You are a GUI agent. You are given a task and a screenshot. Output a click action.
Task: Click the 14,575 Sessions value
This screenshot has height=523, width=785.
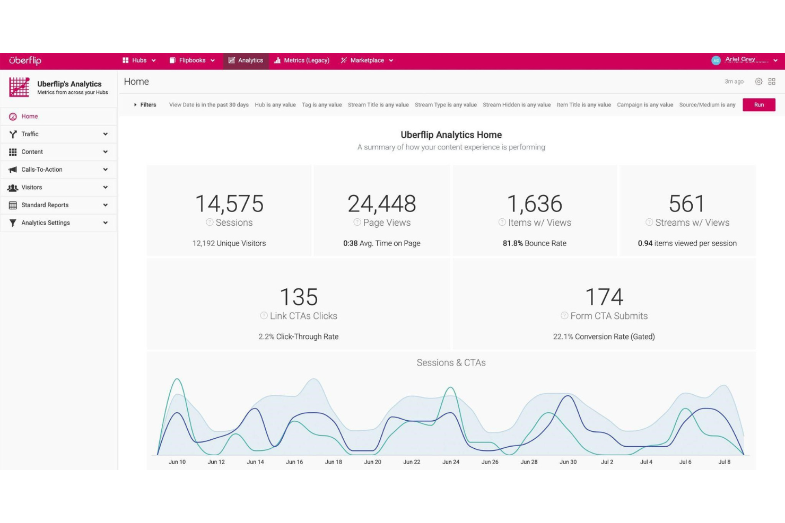click(x=229, y=203)
